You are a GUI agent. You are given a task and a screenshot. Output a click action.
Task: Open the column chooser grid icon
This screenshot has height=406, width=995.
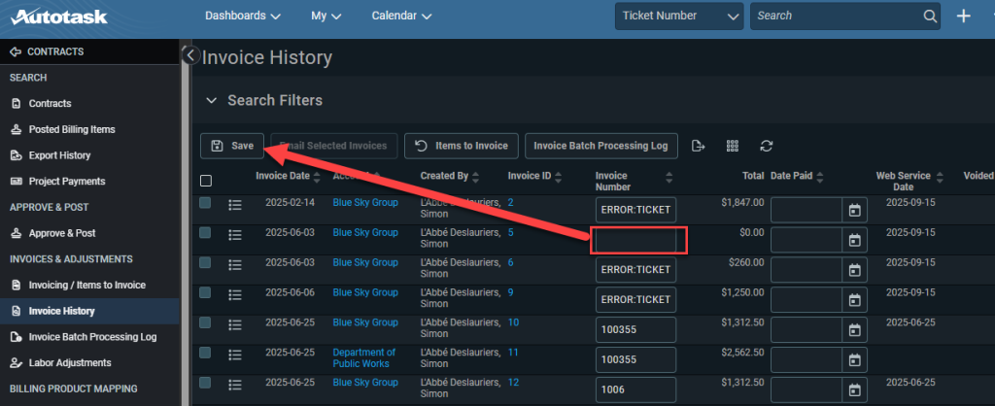(x=733, y=146)
